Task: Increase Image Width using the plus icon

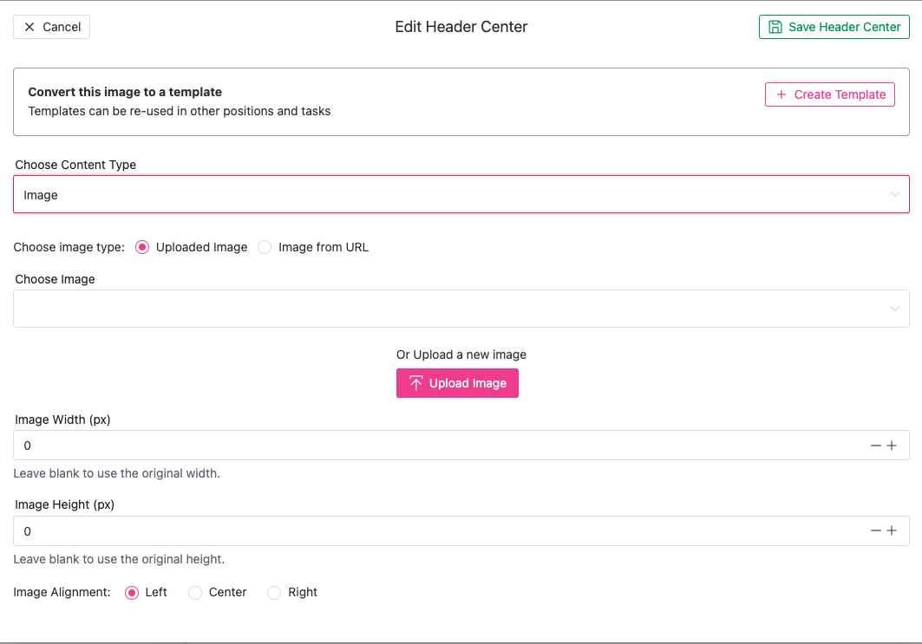Action: click(x=892, y=446)
